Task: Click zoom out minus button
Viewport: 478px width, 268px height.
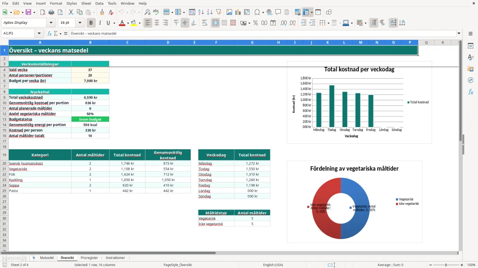Action: coord(430,265)
